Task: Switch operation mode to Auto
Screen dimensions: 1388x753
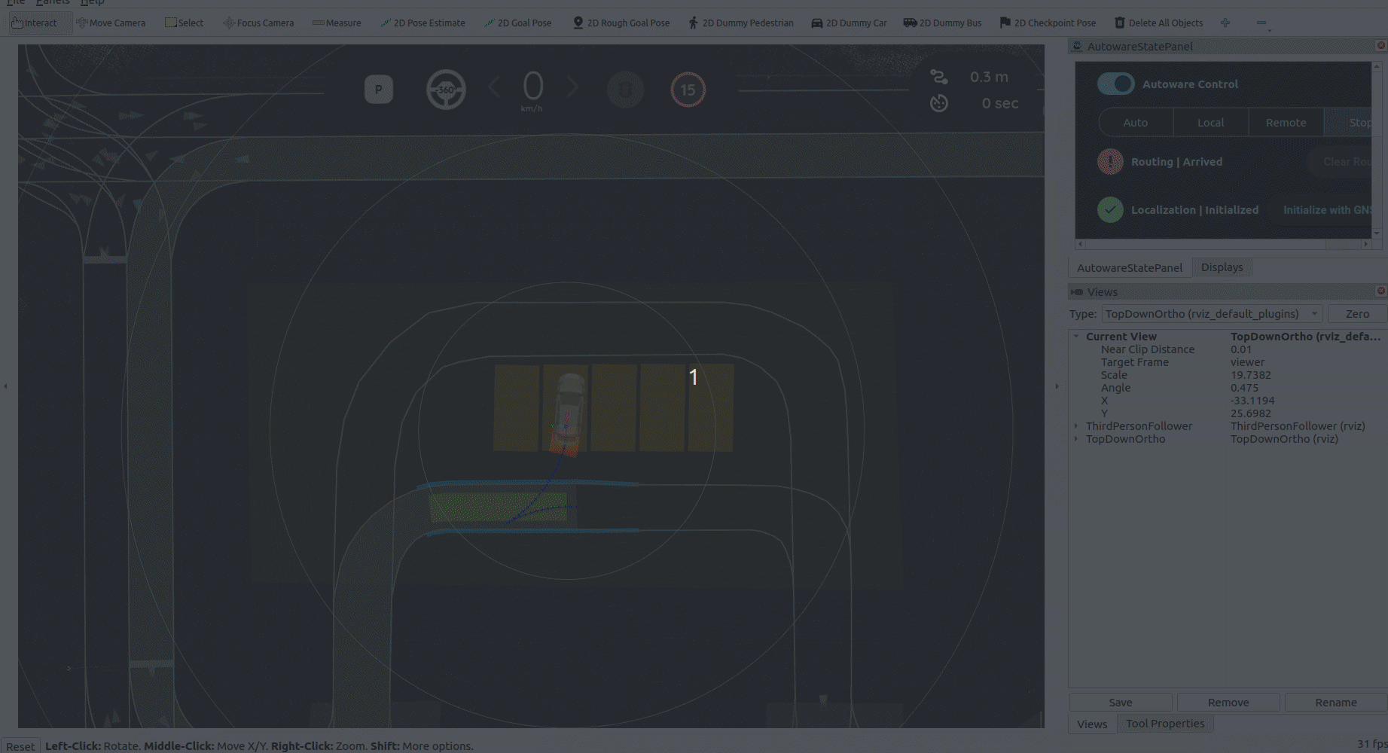Action: point(1136,123)
